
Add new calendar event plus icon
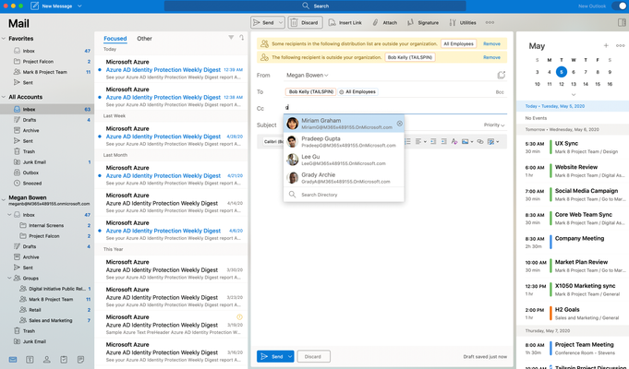(606, 46)
